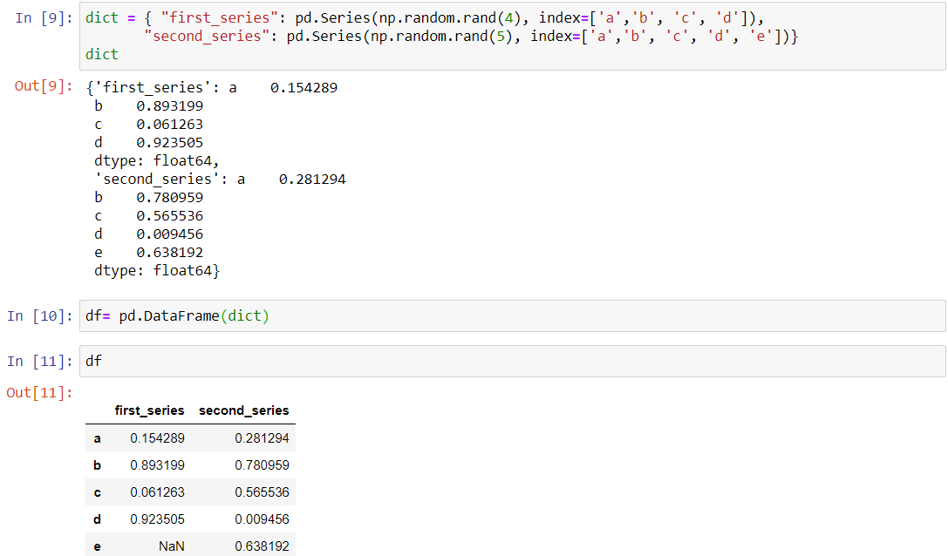Viewport: 948px width, 556px height.
Task: Click the NaN cell in the table
Action: tap(172, 546)
